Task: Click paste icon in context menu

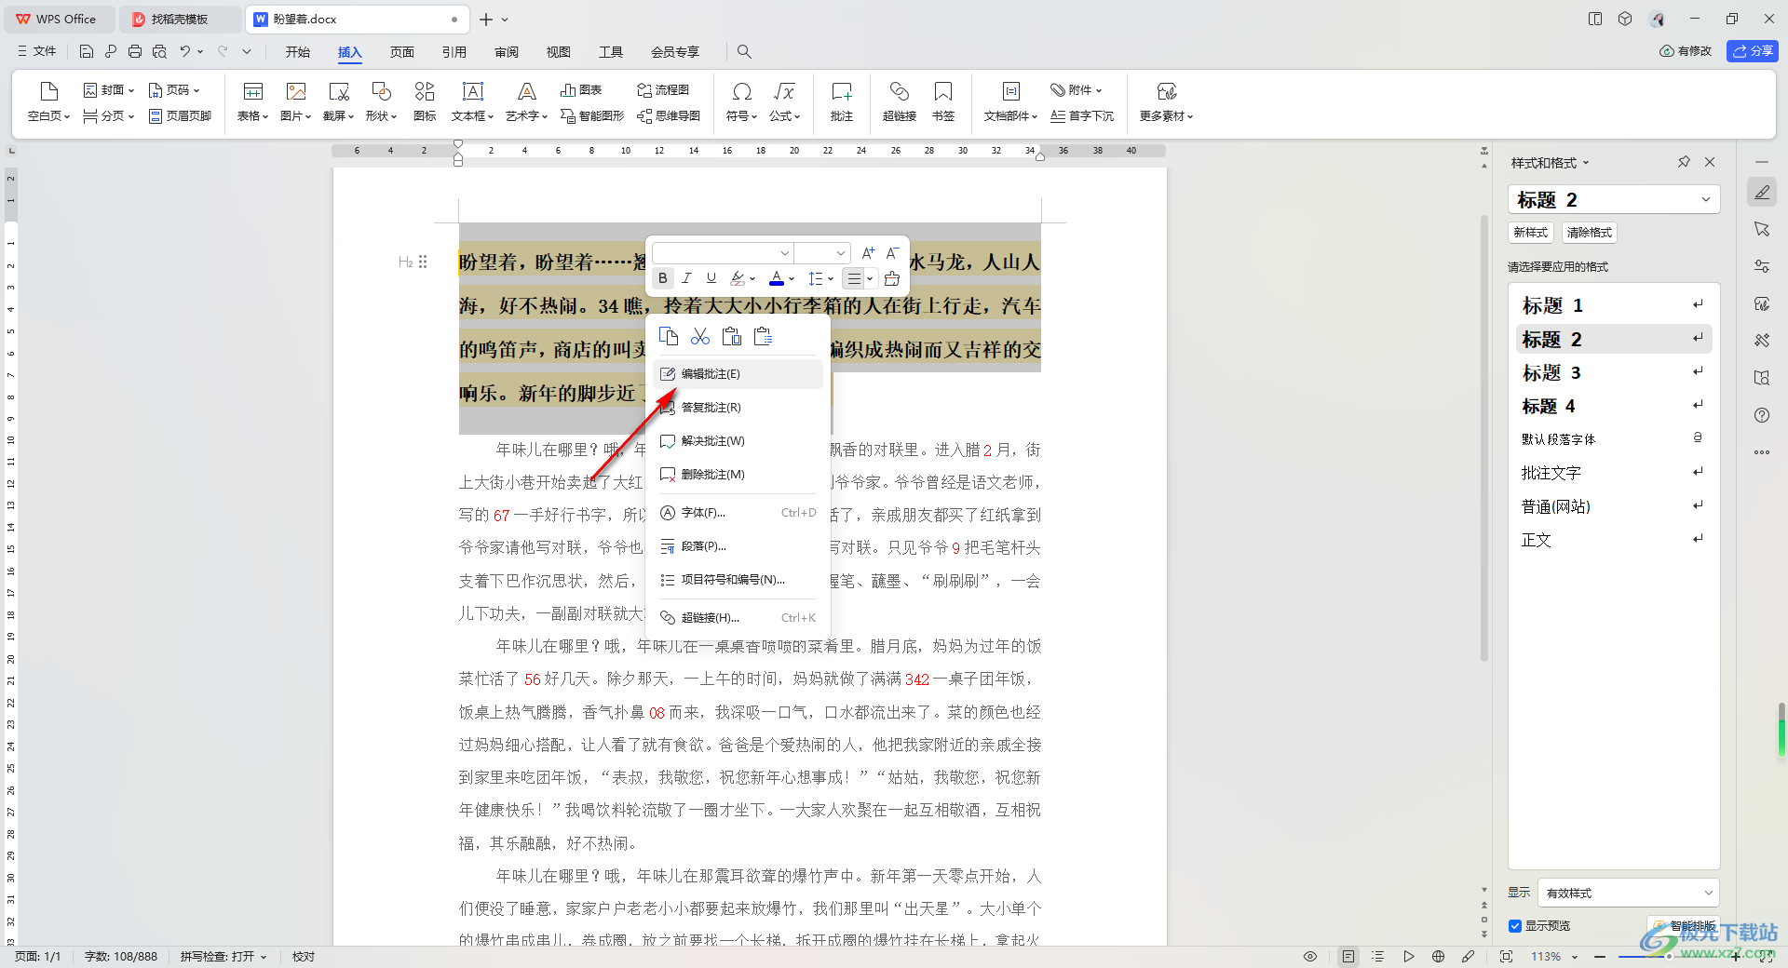Action: coord(732,336)
